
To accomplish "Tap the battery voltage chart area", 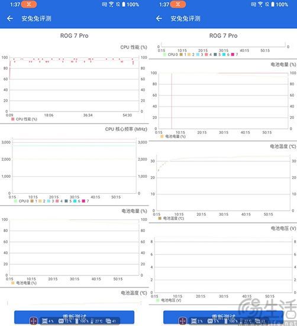I will pos(223,265).
